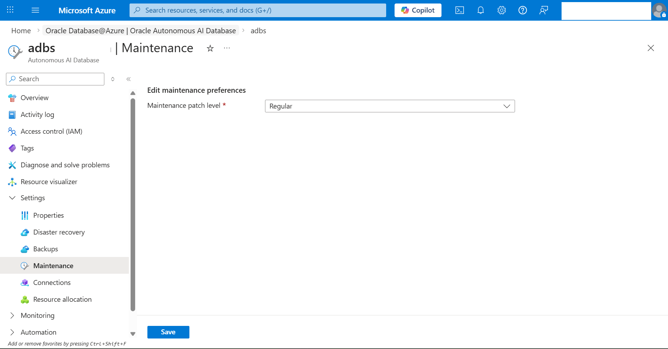The image size is (668, 349).
Task: Click the Copilot logo icon
Action: tap(405, 10)
